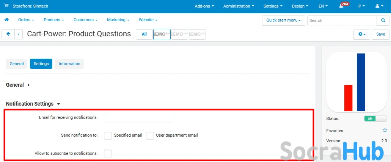391x162 pixels.
Task: Check the User department email checkbox
Action: (x=150, y=136)
